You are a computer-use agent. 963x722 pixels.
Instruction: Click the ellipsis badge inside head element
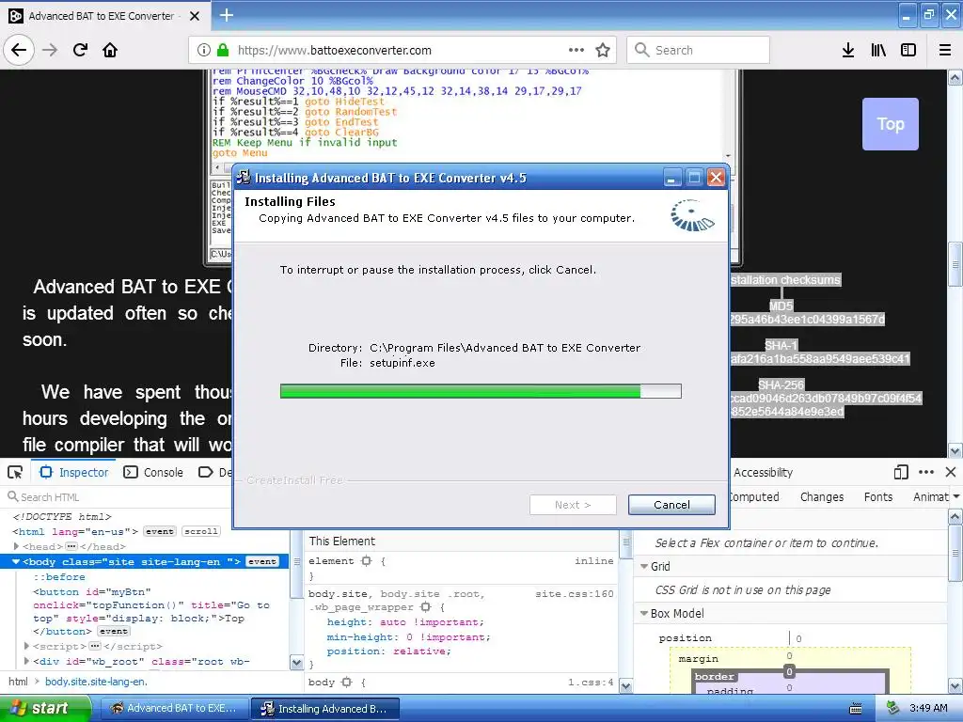pos(71,546)
